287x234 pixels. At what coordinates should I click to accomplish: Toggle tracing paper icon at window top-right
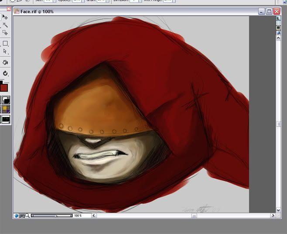tap(278, 18)
